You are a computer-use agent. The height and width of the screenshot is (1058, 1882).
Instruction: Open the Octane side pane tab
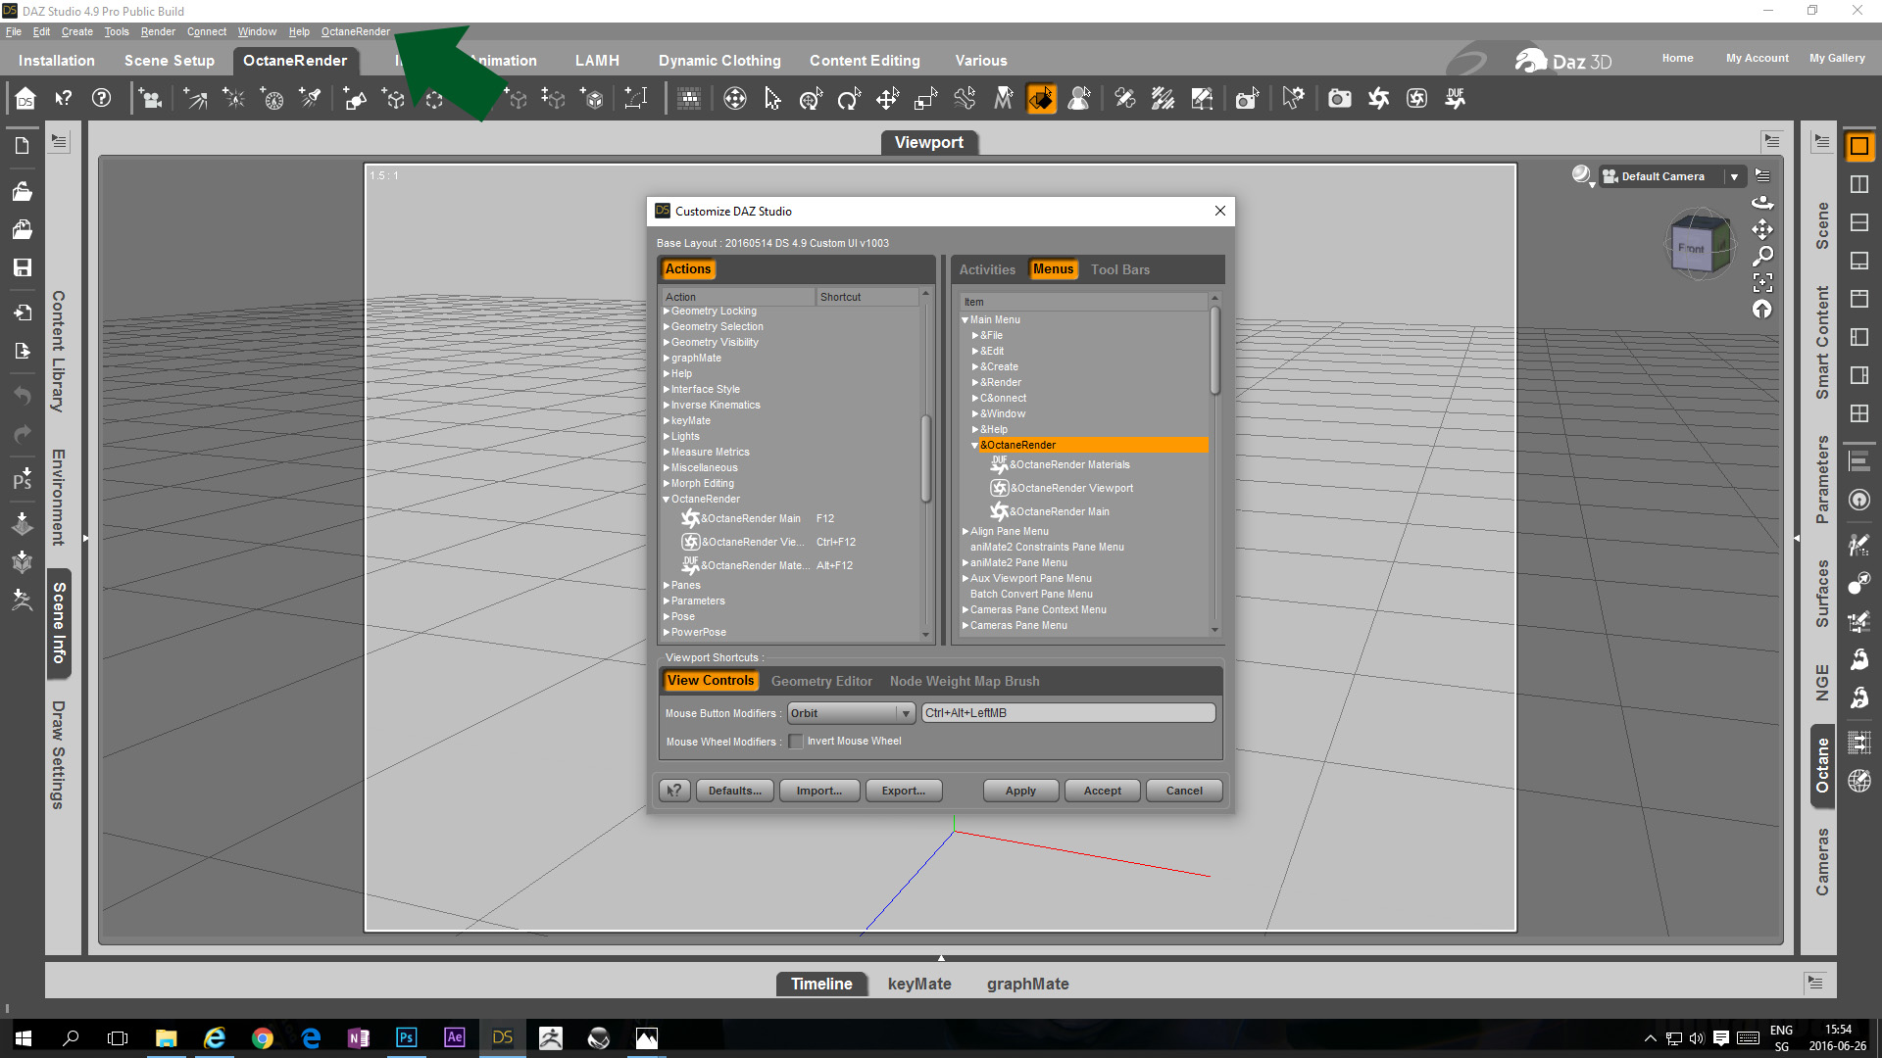point(1822,766)
